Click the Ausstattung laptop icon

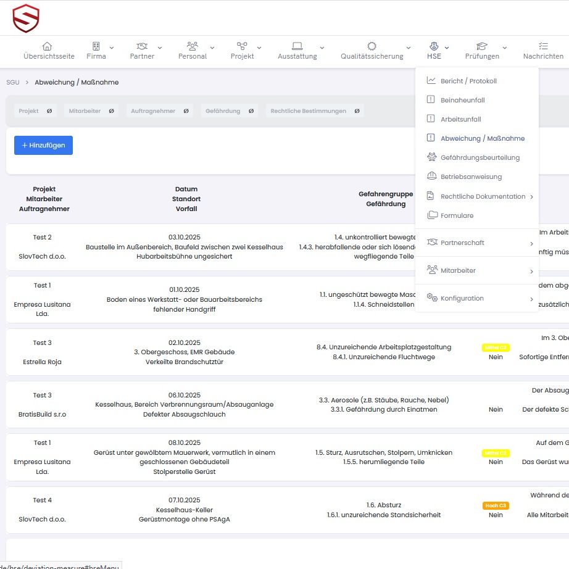[297, 46]
